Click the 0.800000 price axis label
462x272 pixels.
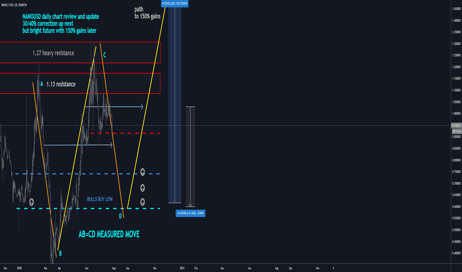tap(457, 160)
